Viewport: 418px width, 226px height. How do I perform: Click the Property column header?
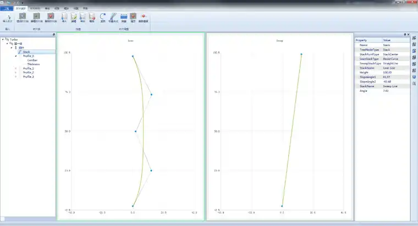point(369,40)
